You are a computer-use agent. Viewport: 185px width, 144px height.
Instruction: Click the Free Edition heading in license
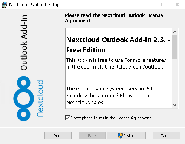86,50
